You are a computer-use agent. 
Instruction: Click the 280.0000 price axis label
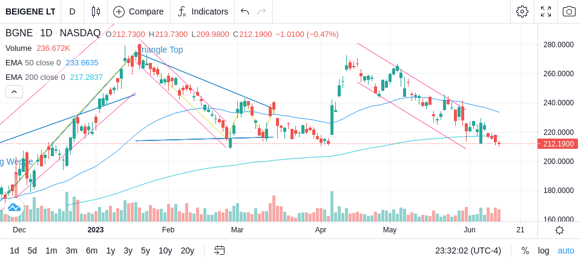click(x=558, y=44)
